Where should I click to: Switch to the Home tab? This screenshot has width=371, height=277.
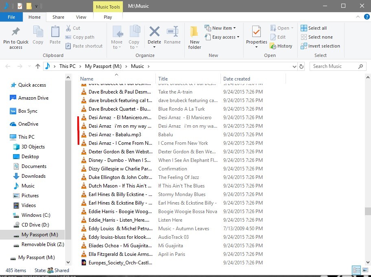click(35, 17)
